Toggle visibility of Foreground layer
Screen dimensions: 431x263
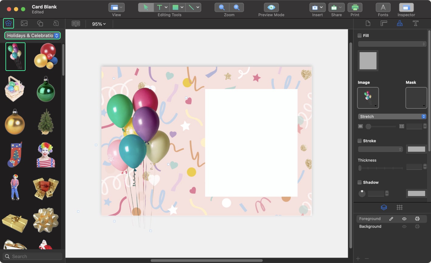coord(404,219)
